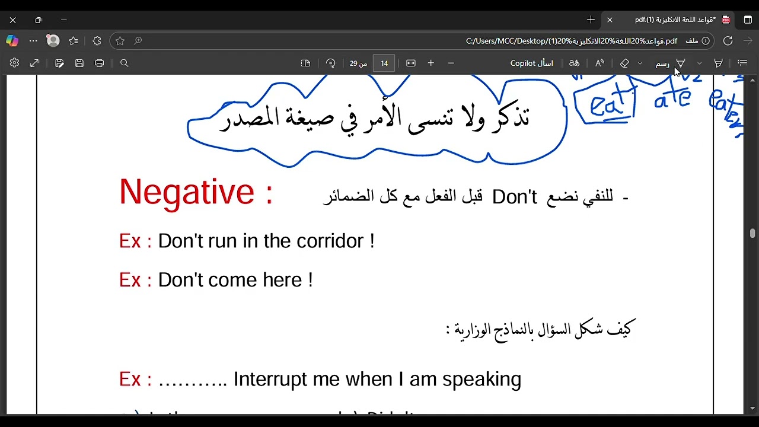Add this page to favorites star

(120, 41)
